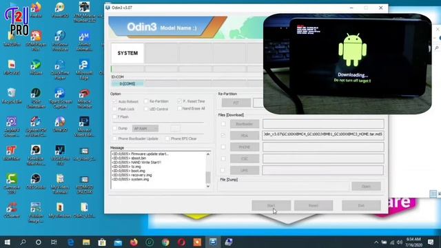Viewport: 441px width, 248px height.
Task: Toggle the Auto Reboot checkbox
Action: coord(114,101)
